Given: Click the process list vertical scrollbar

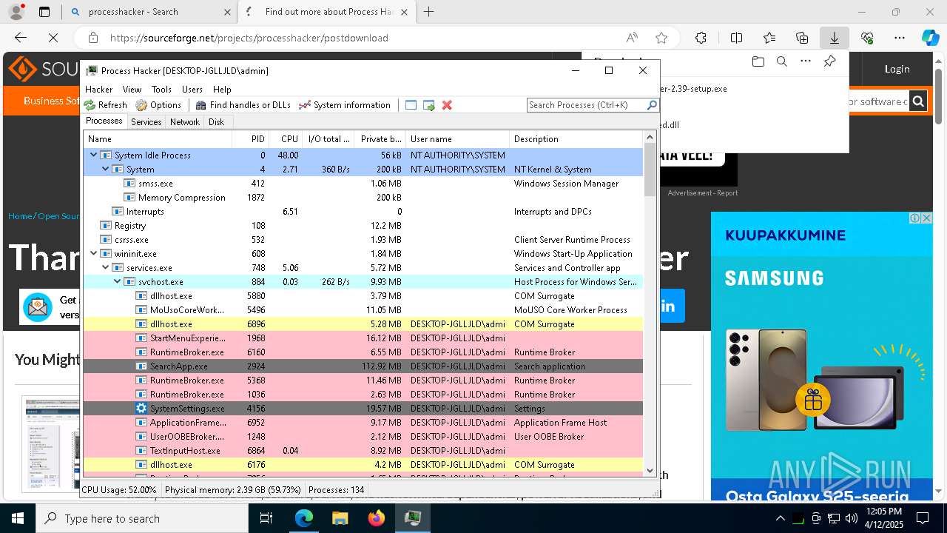Looking at the screenshot, I should pos(650,170).
